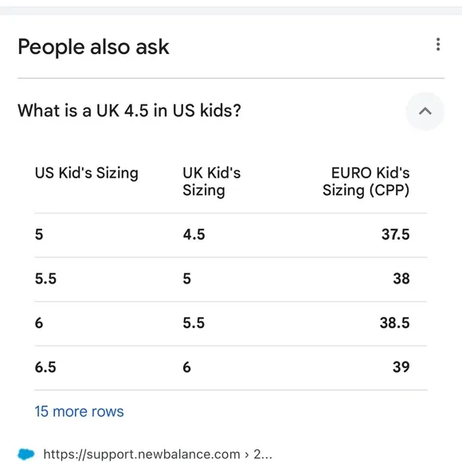Image resolution: width=462 pixels, height=462 pixels.
Task: Click the 'US Kid's Sizing' column header
Action: [87, 173]
